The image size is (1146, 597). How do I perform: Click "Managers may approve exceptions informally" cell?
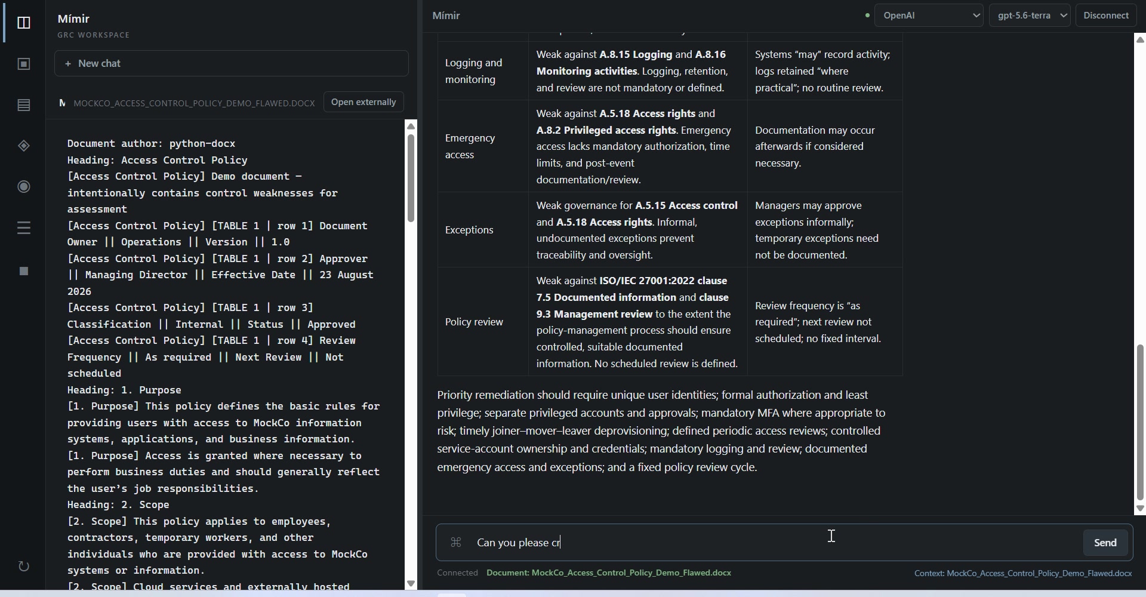(825, 230)
